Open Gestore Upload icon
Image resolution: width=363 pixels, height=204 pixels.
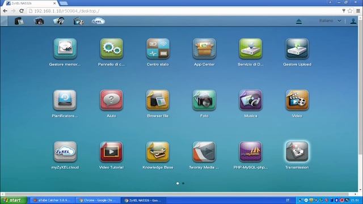297,49
